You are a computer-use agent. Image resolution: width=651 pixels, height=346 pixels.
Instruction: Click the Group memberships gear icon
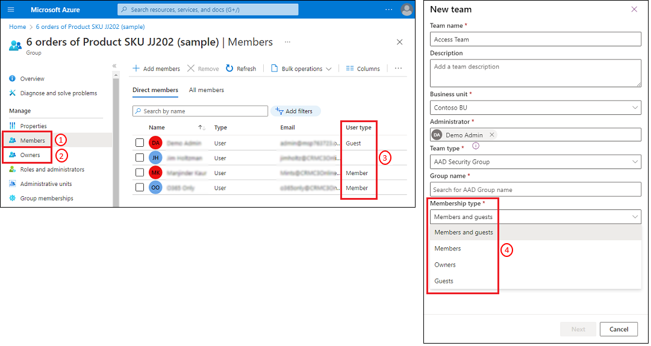click(13, 199)
